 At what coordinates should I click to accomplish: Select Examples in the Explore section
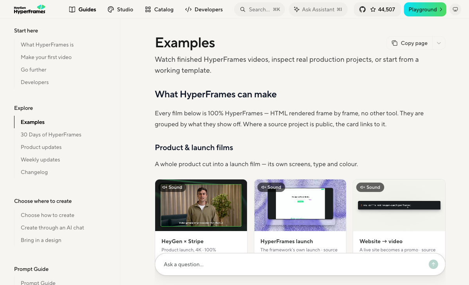(33, 122)
